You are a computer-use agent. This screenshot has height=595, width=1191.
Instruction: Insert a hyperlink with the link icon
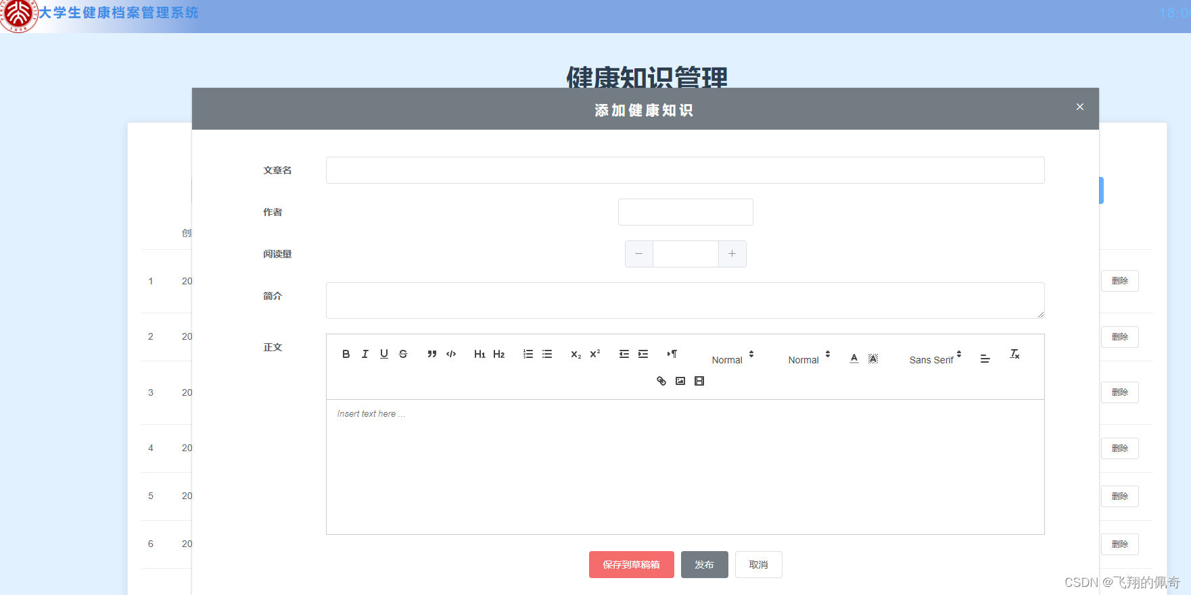click(x=661, y=381)
